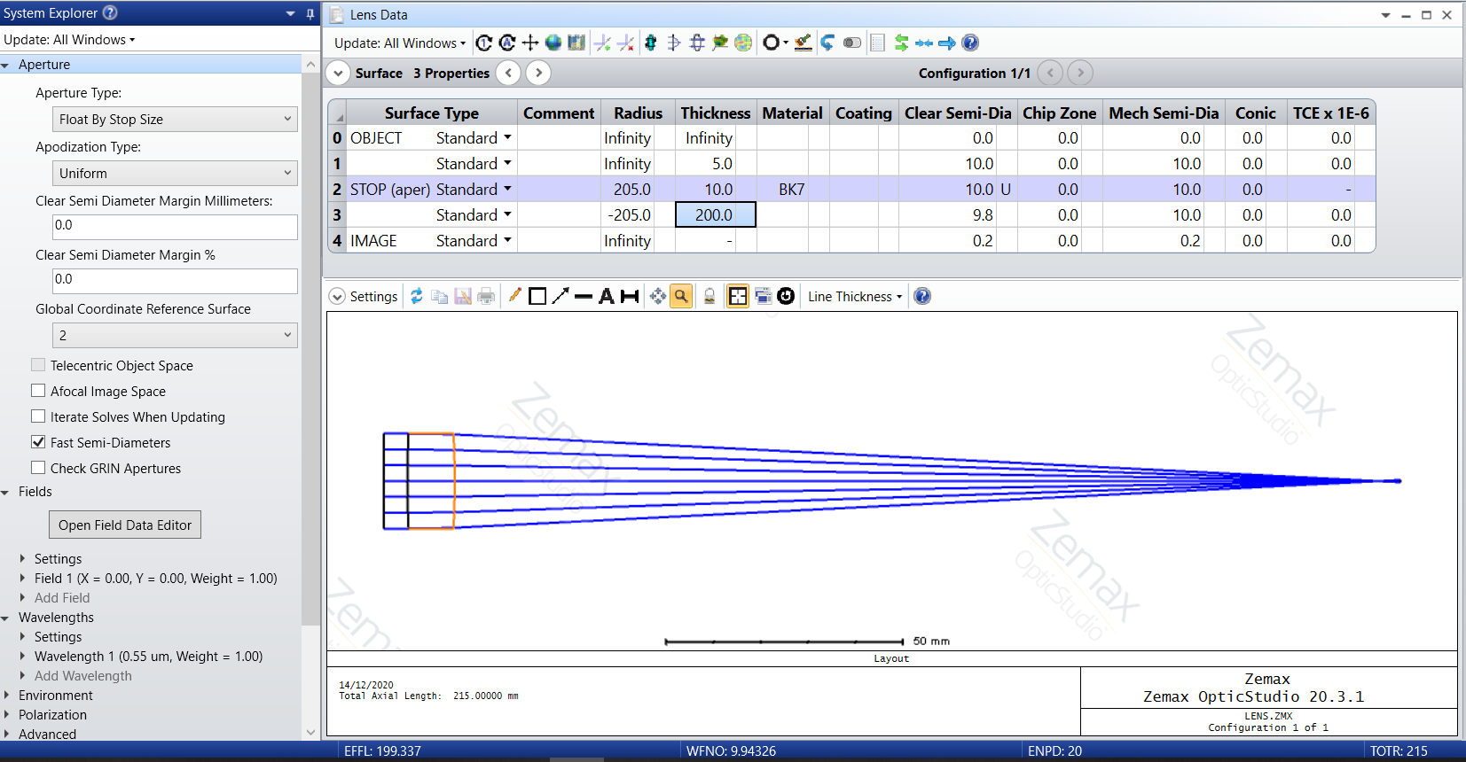Select the draw arrow annotation tool

[560, 297]
